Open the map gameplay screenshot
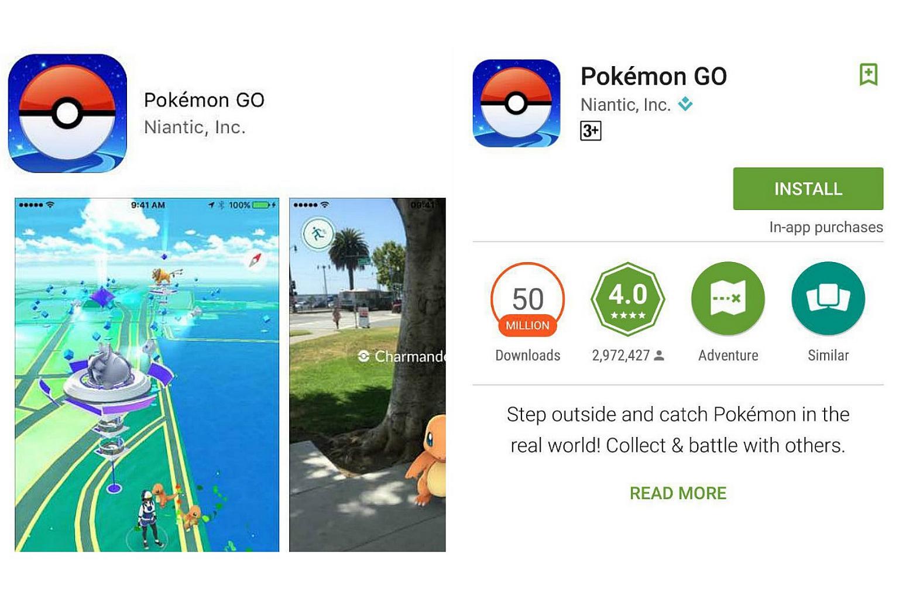Screen dimensions: 899x599 click(x=147, y=374)
